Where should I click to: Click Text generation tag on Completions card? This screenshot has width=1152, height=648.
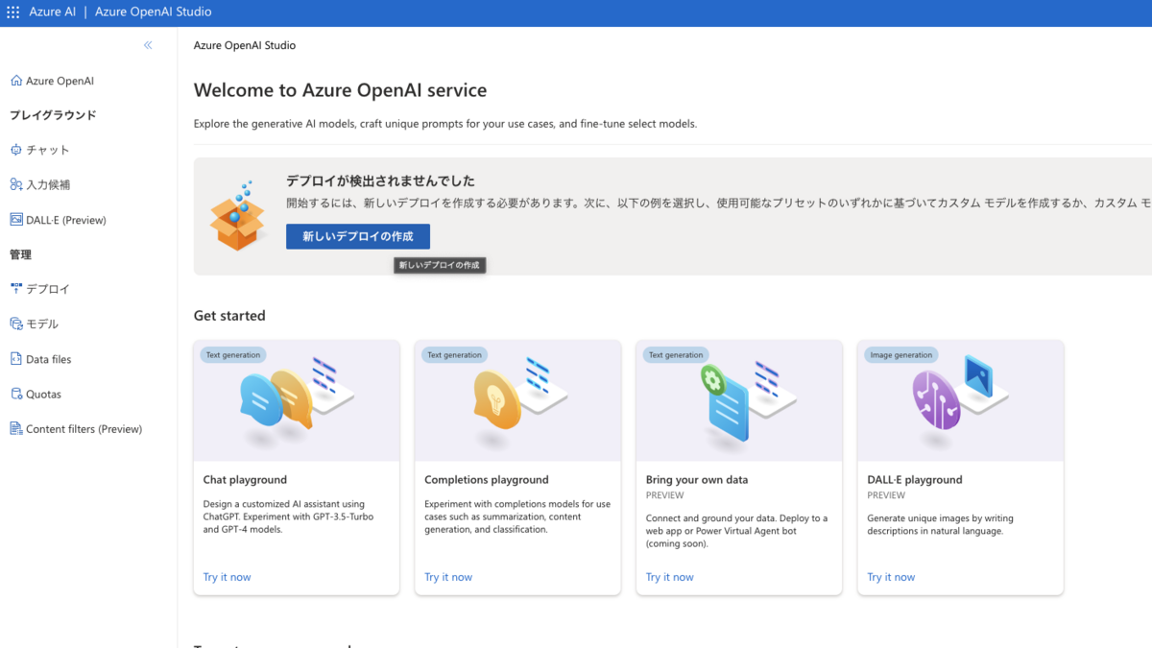click(454, 355)
